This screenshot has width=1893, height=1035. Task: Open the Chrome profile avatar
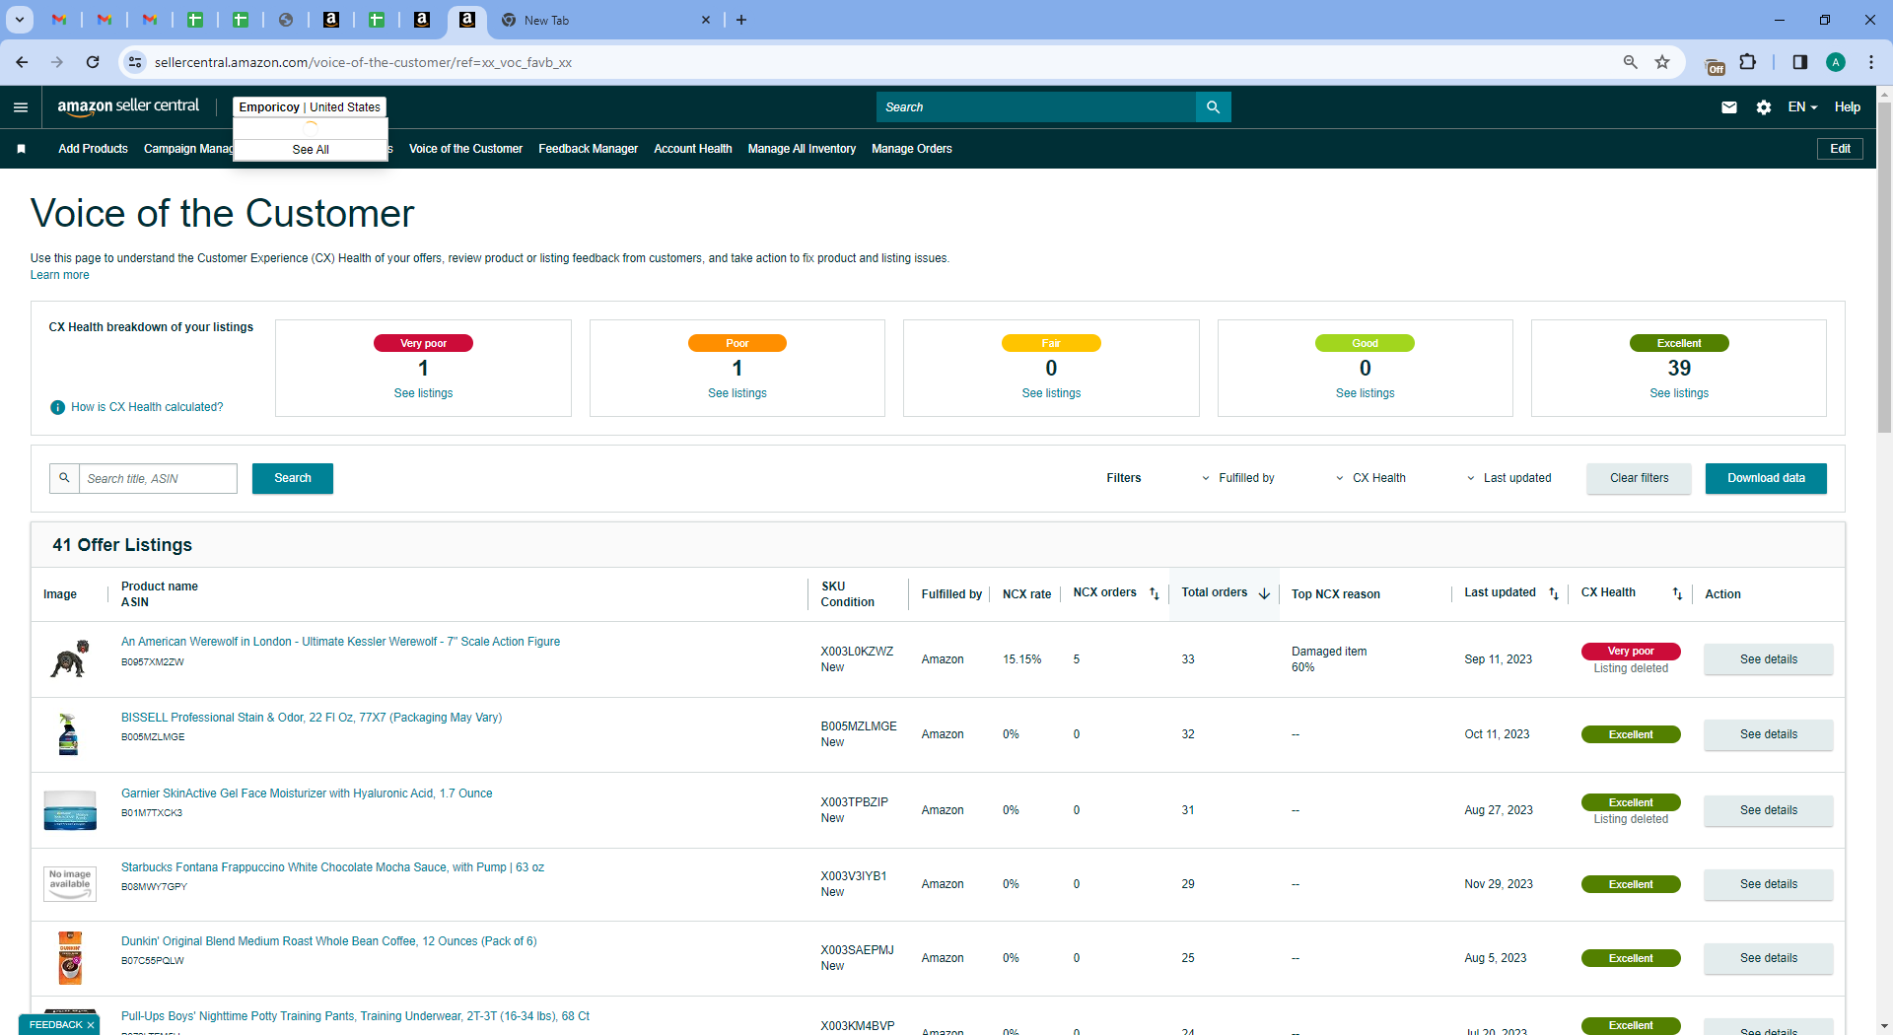pos(1836,62)
